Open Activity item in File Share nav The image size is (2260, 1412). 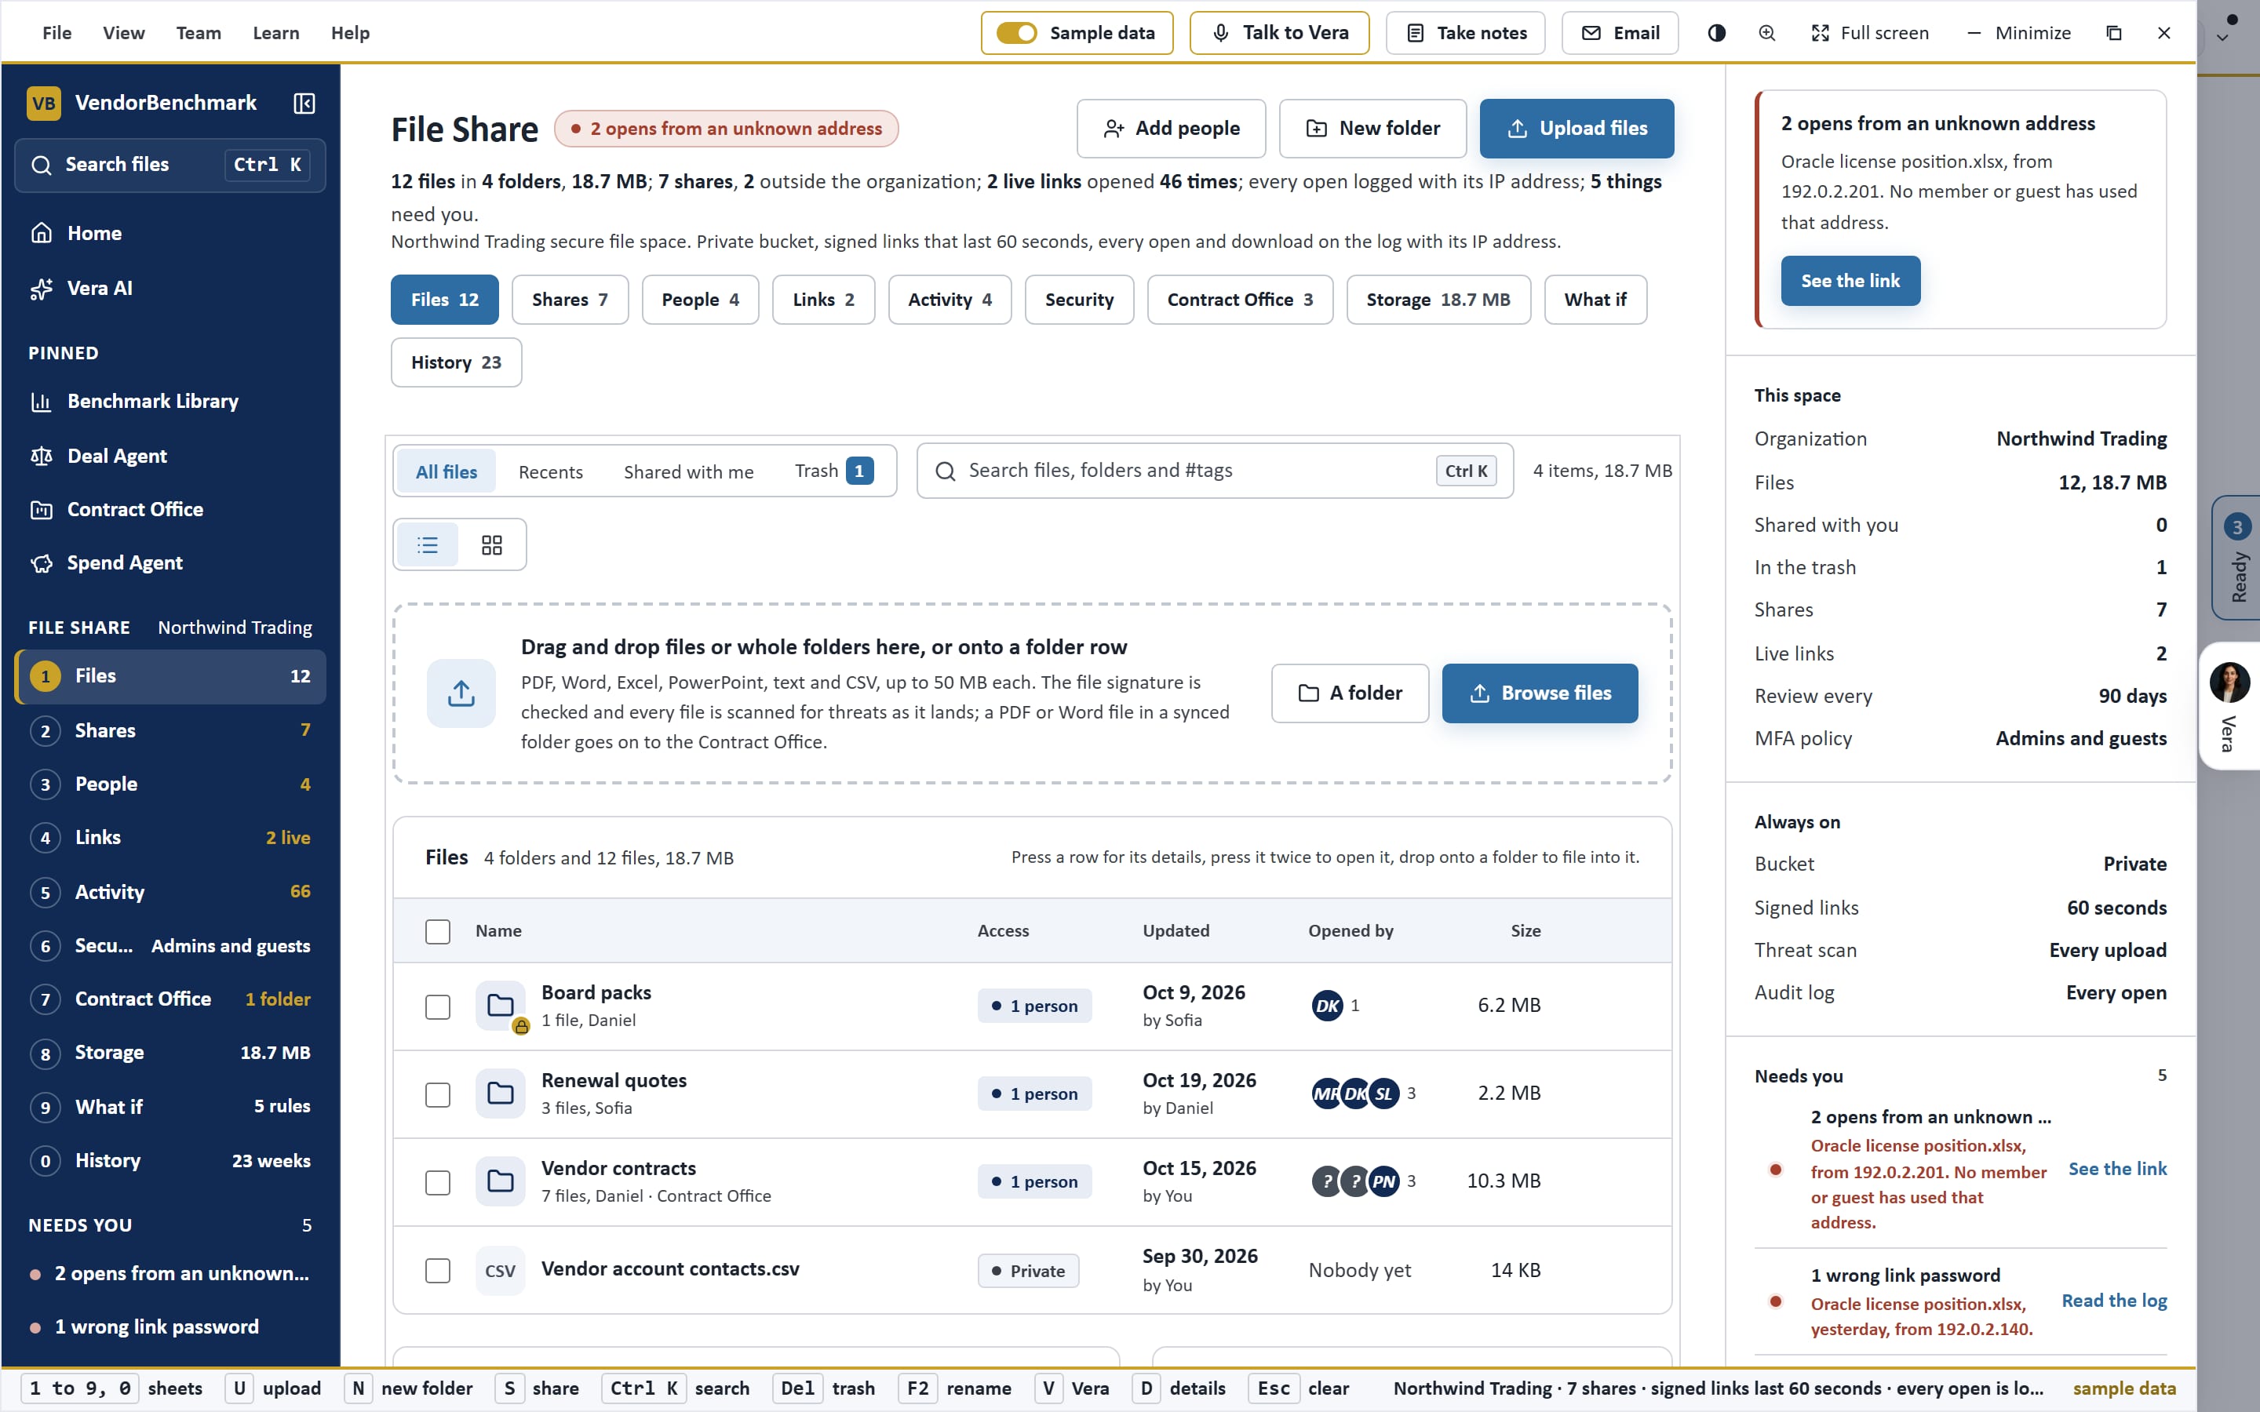[170, 892]
